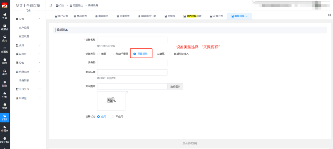Set the device status to 启用
Screen dimensions: 333x149
point(102,117)
